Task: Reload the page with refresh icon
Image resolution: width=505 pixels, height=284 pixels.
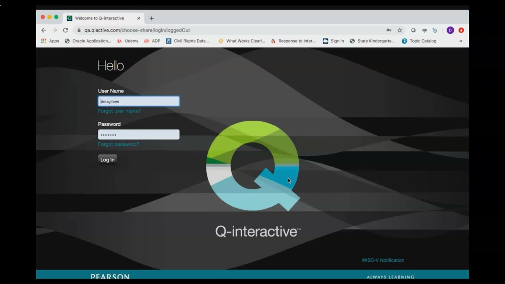Action: pos(65,30)
